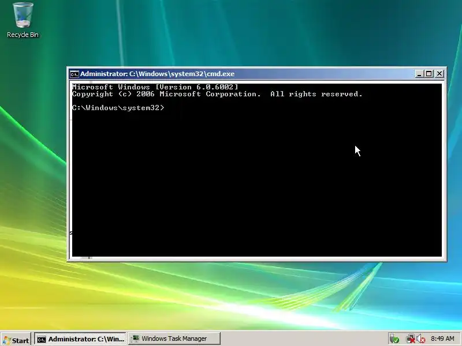
Task: Close the Administrator cmd.exe window
Action: point(439,74)
